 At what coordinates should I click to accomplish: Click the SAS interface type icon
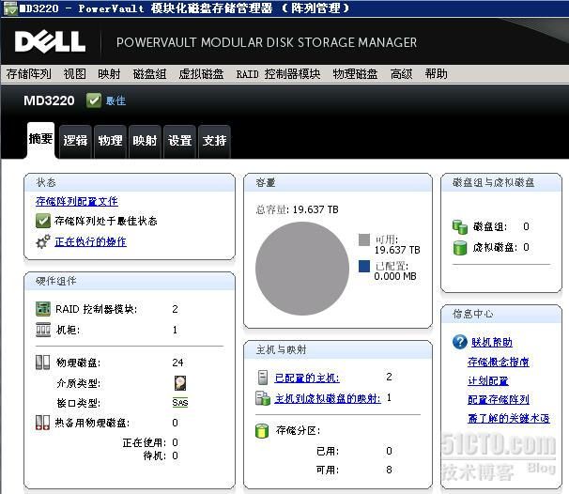pyautogui.click(x=180, y=403)
